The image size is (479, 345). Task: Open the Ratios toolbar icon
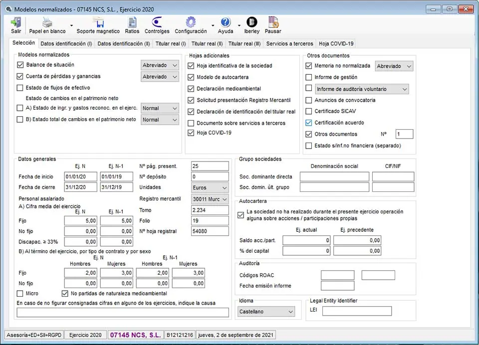132,22
